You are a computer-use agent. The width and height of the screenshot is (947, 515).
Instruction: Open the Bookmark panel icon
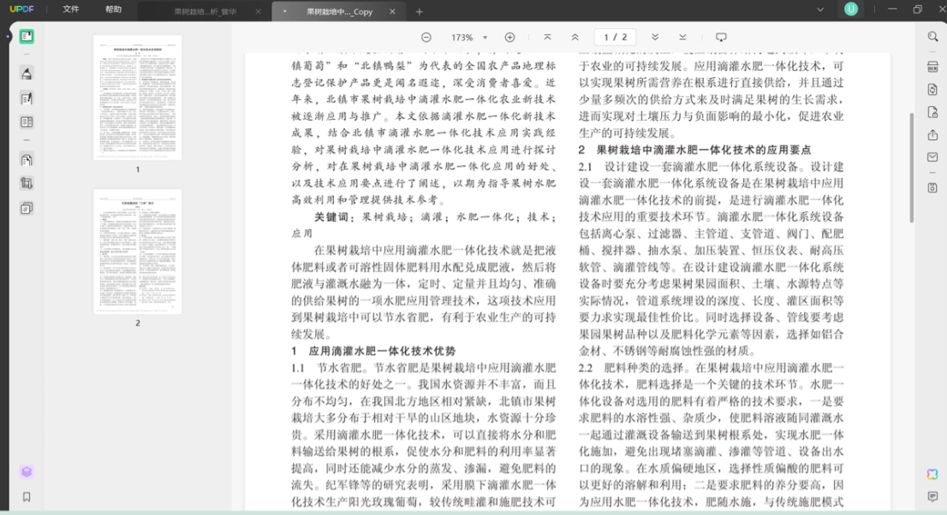(x=27, y=497)
